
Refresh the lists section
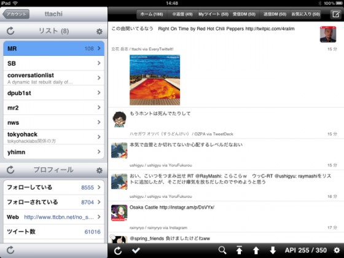(10, 31)
